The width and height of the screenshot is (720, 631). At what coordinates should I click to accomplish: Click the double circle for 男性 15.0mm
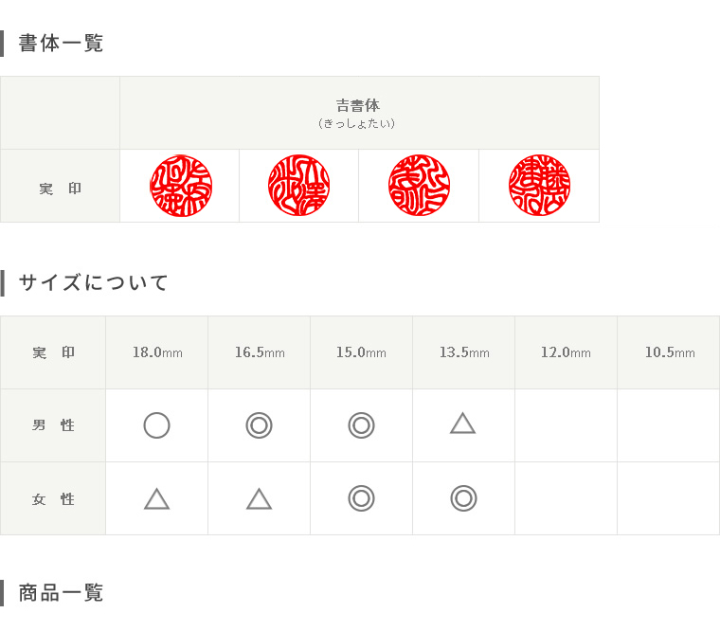[361, 425]
